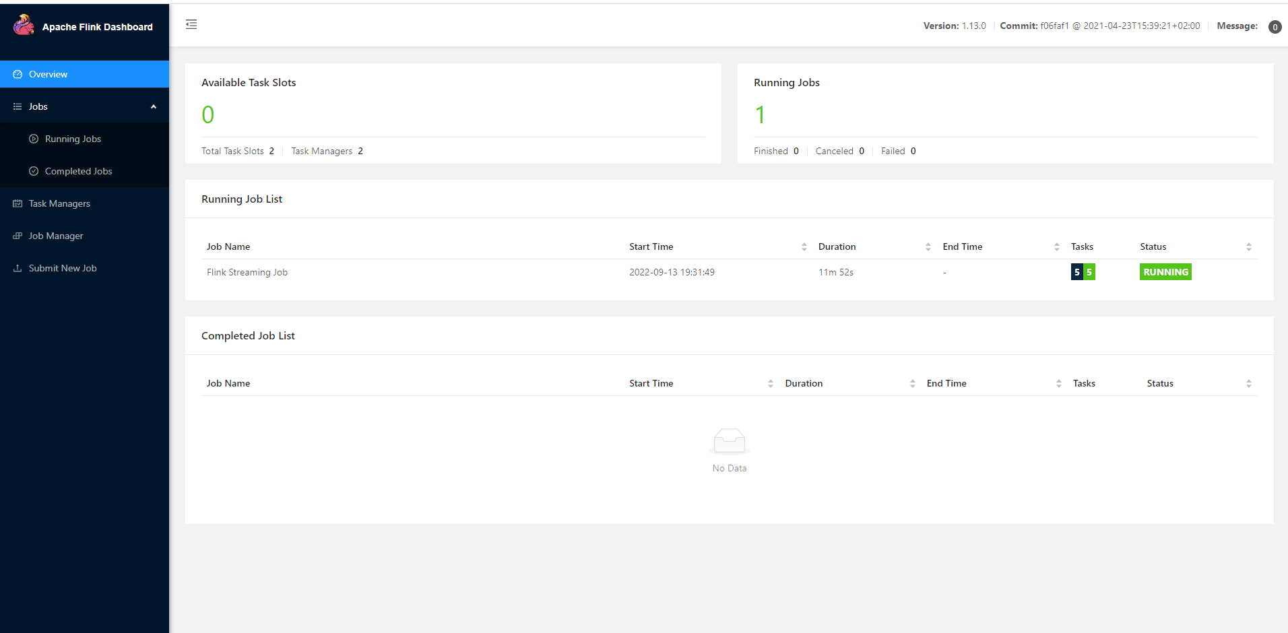Image resolution: width=1288 pixels, height=633 pixels.
Task: Click start time 2022-09-13 19:31:49
Action: (672, 272)
